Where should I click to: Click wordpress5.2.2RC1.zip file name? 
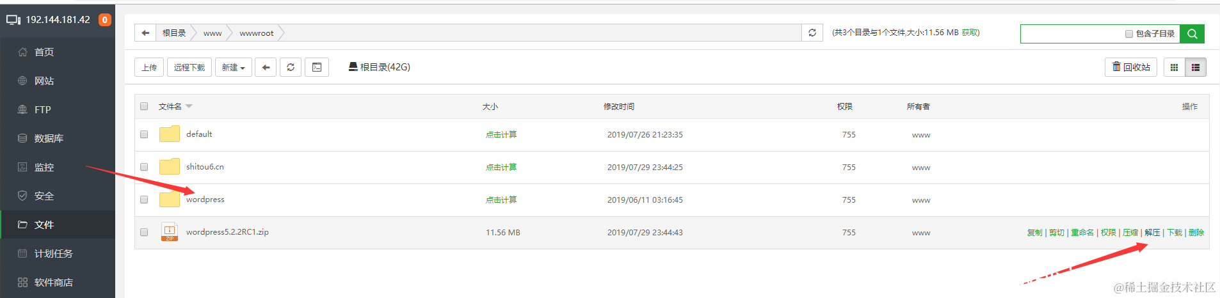pyautogui.click(x=227, y=232)
